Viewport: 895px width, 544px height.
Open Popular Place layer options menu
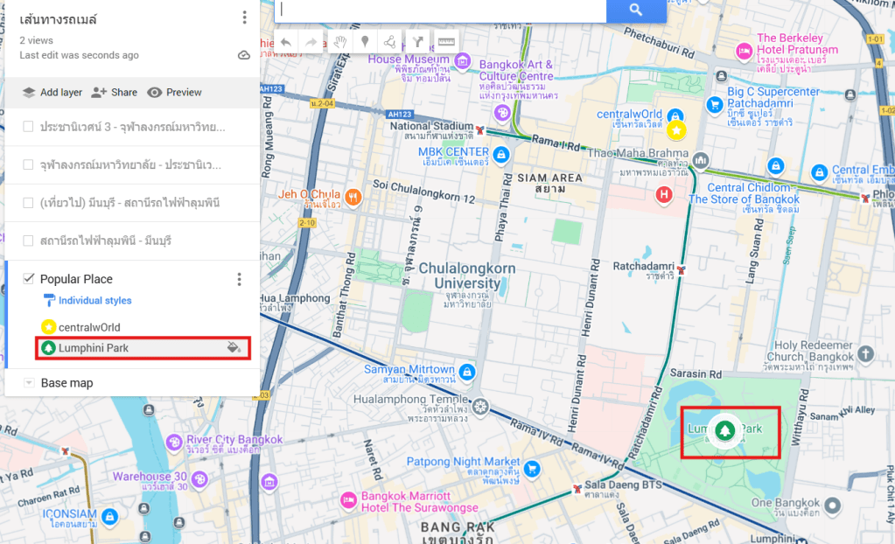tap(239, 279)
